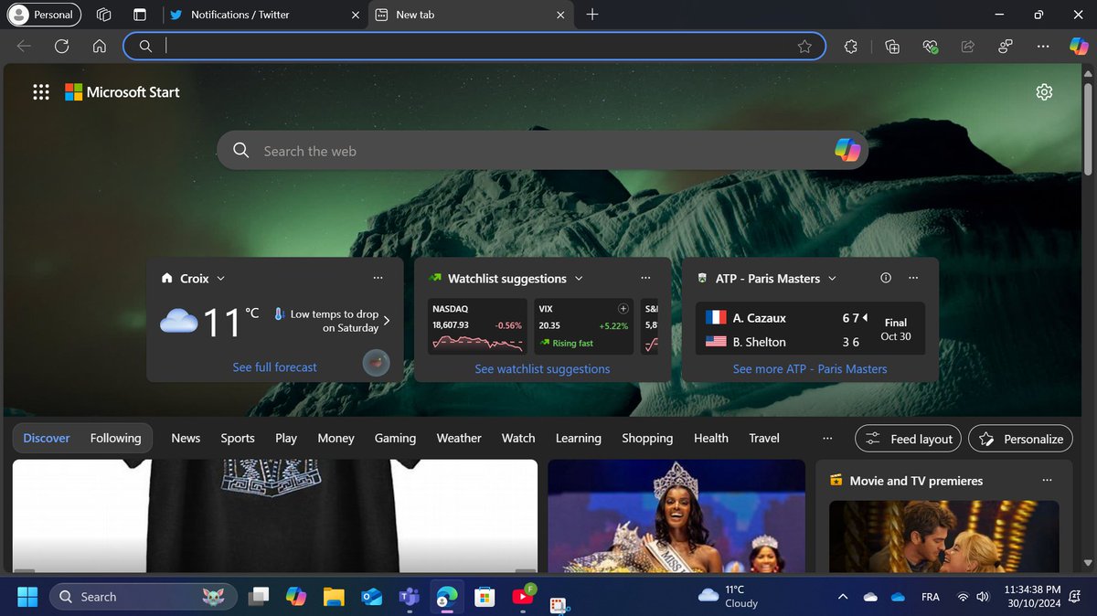Open page settings gear icon
This screenshot has width=1097, height=616.
[x=1045, y=92]
